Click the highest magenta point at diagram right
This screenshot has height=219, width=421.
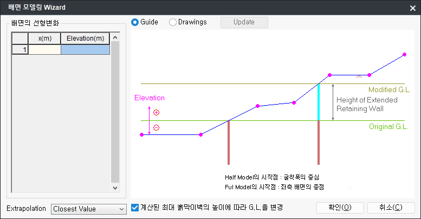coord(404,55)
